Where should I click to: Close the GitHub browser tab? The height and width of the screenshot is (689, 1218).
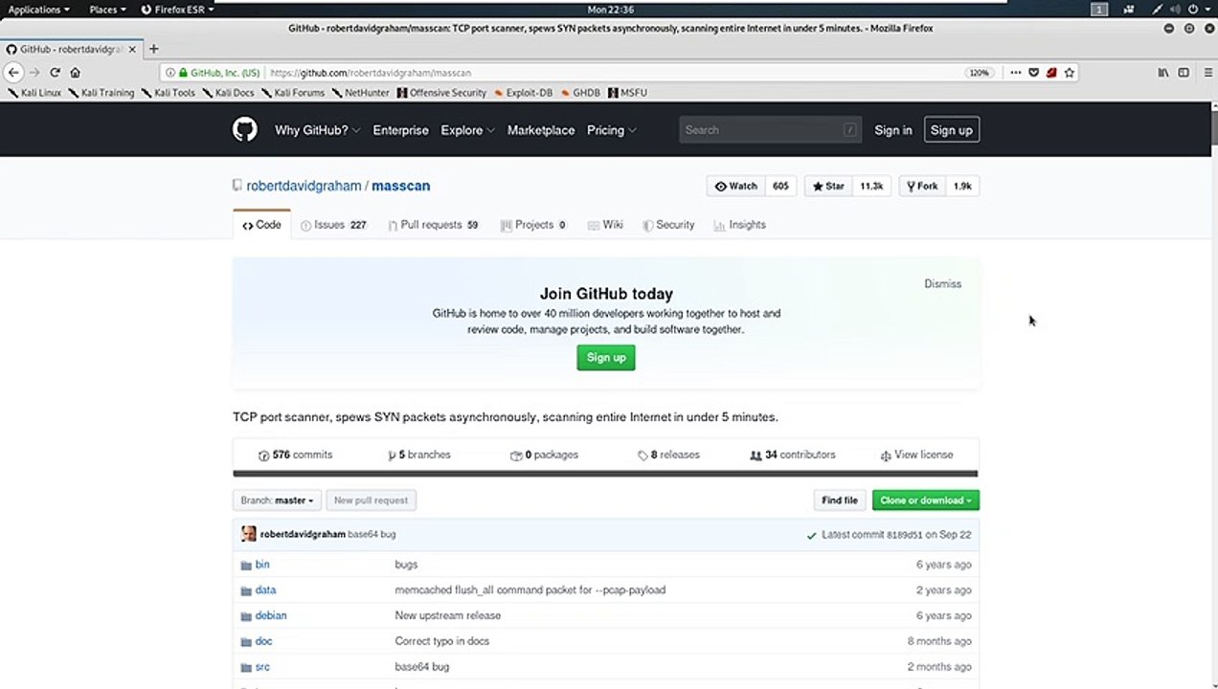pos(132,49)
